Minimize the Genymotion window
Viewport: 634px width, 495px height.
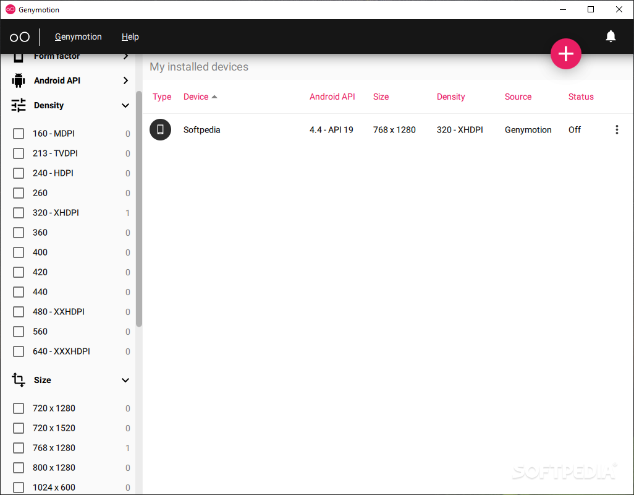point(563,9)
